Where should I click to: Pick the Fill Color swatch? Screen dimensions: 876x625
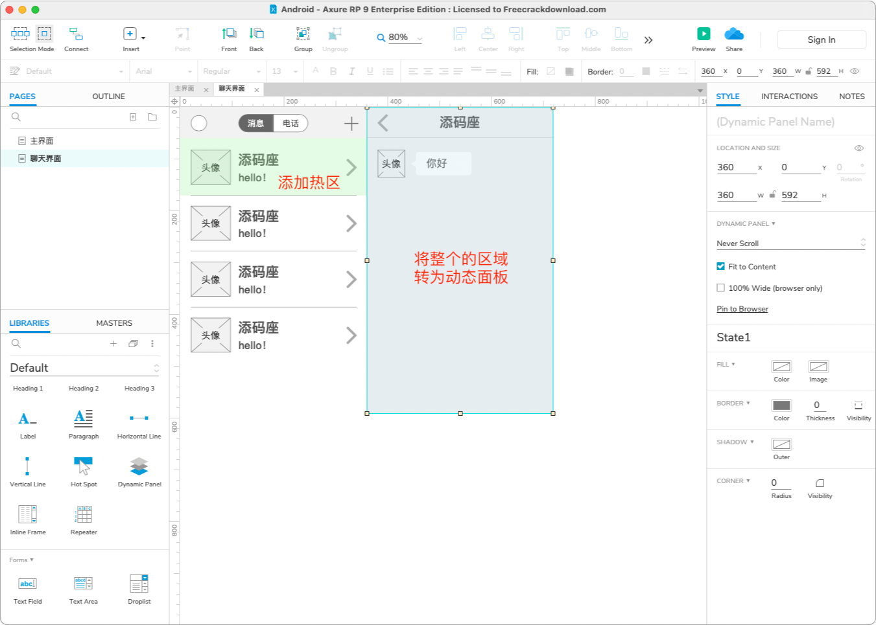(x=781, y=367)
